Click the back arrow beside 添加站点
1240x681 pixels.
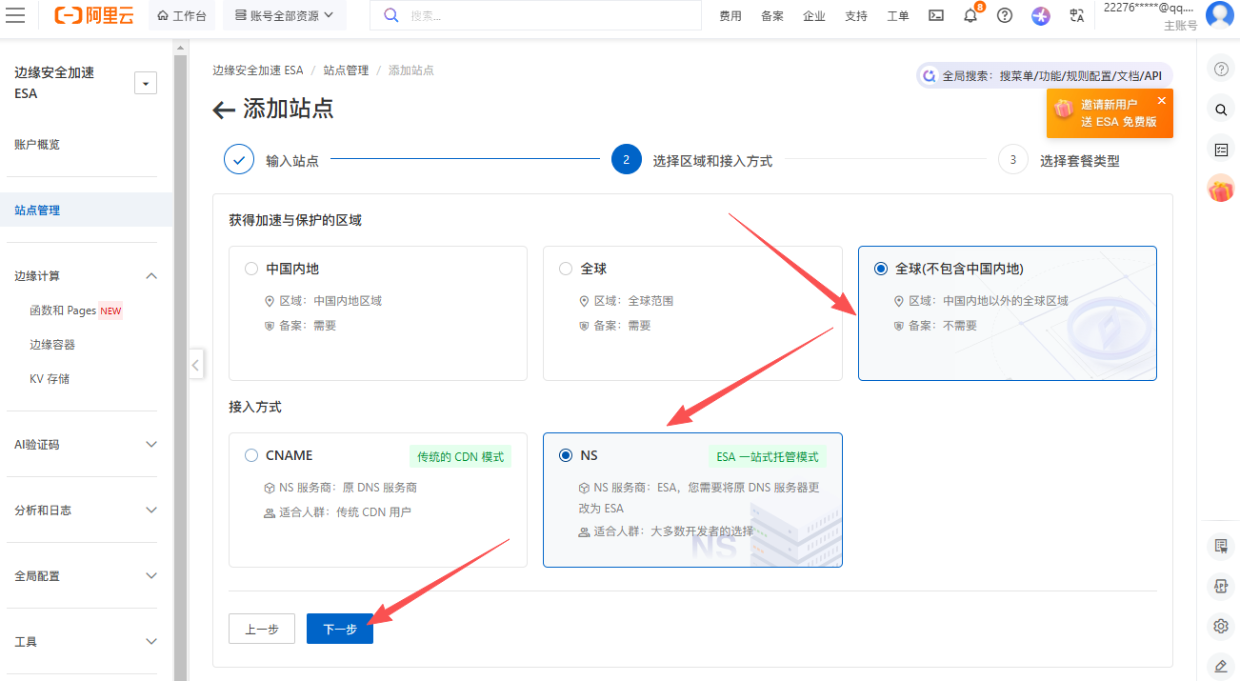[x=224, y=110]
